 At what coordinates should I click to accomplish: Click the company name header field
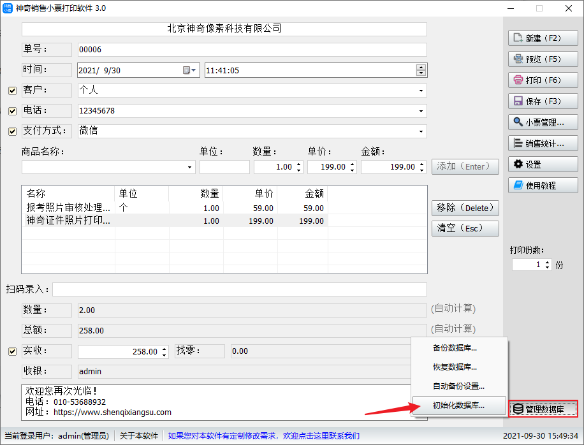[224, 29]
